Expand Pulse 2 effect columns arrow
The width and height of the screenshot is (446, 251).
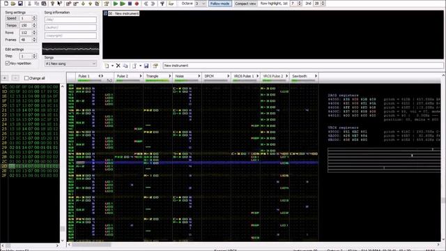tap(141, 76)
